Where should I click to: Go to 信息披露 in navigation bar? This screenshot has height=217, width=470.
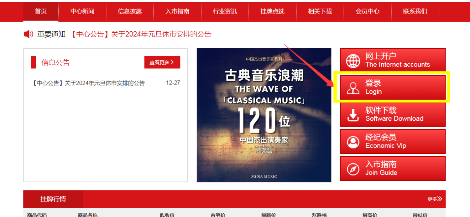(130, 11)
